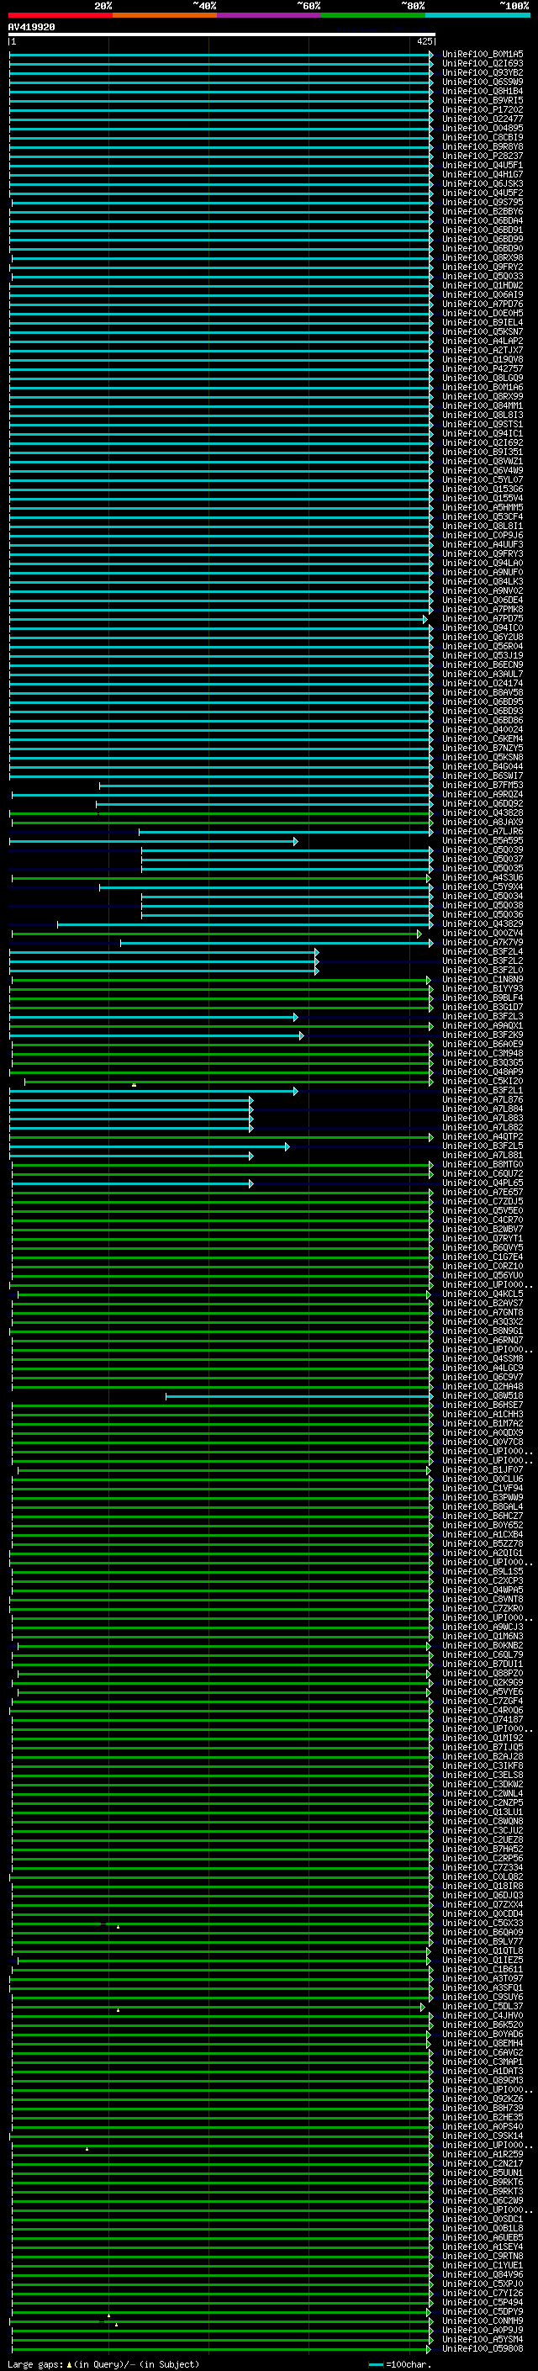538x2371 pixels.
Task: Select UniRef100_Q9FRY2 entry
Action: click(x=483, y=267)
